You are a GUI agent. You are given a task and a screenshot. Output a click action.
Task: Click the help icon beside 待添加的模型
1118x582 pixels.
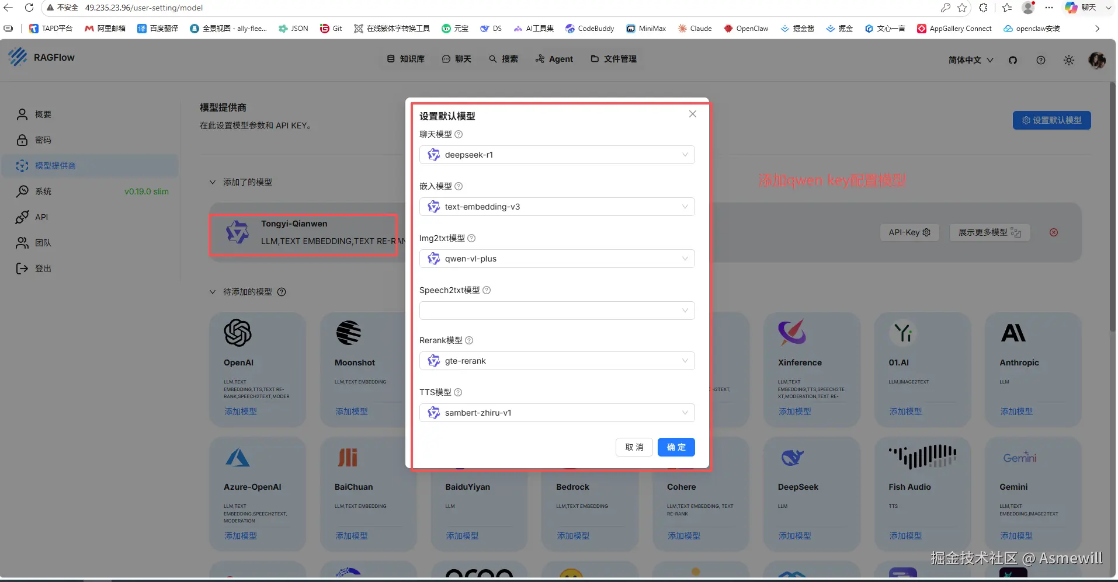pyautogui.click(x=282, y=292)
